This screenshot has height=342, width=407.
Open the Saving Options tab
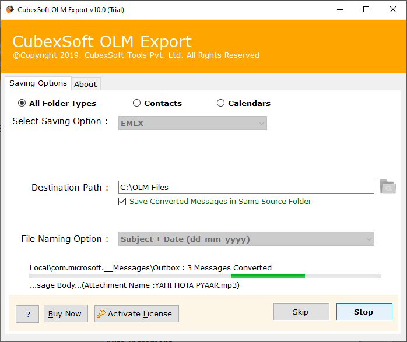point(38,83)
